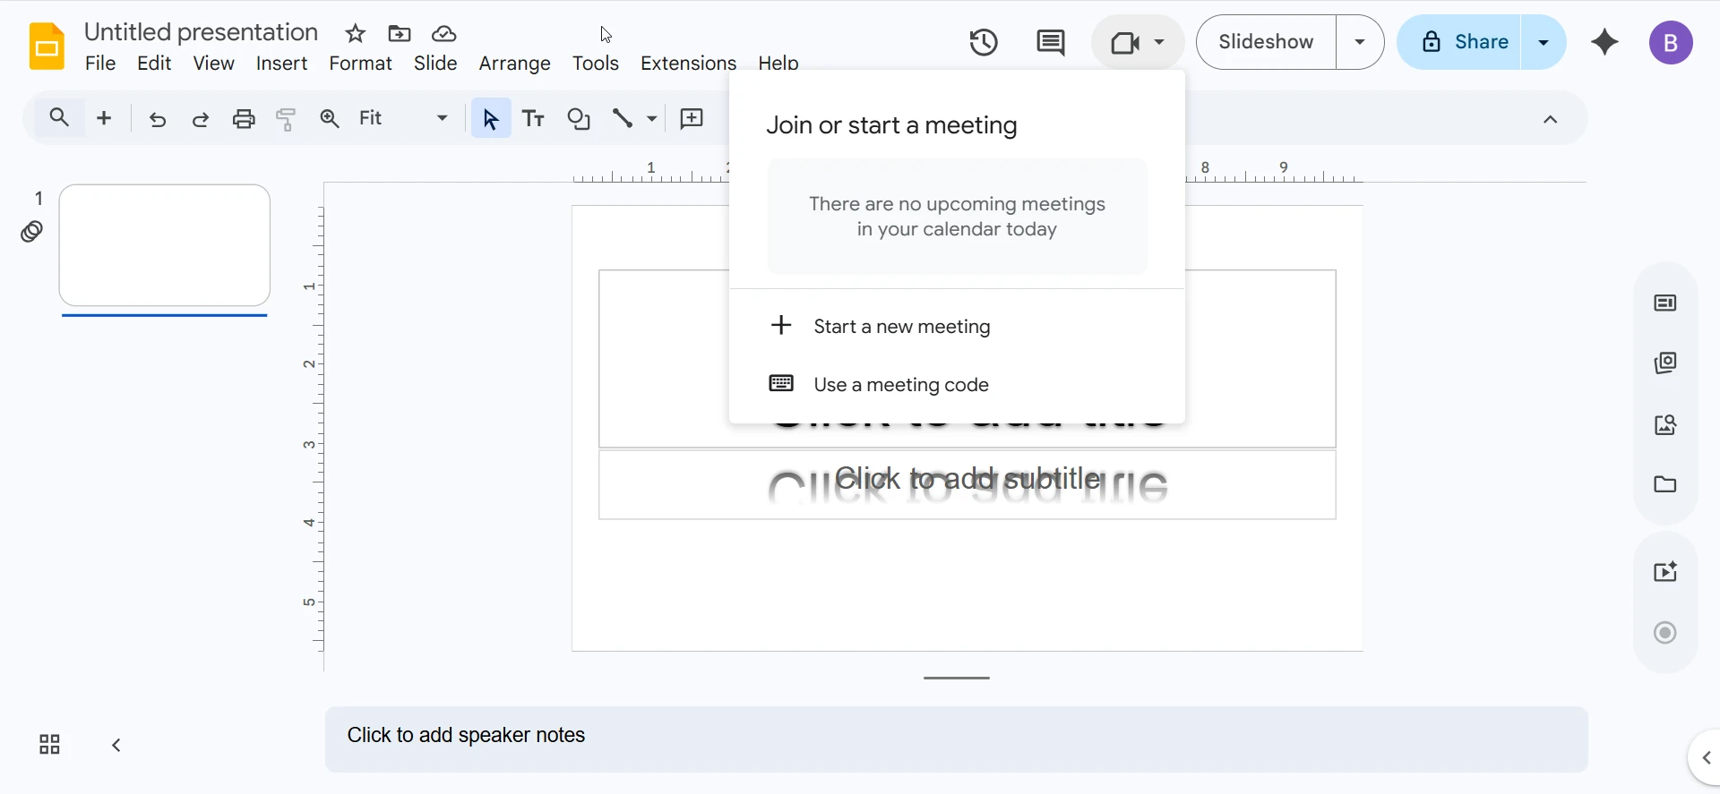1720x794 pixels.
Task: Add a comment from the toolbar
Action: click(692, 118)
